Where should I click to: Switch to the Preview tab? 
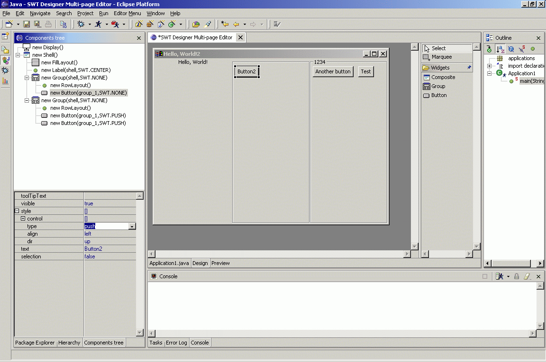[x=220, y=263]
